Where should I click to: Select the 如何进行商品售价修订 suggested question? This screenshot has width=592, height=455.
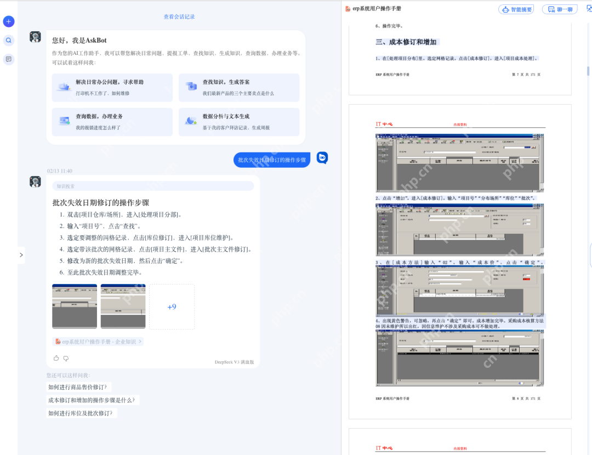78,386
